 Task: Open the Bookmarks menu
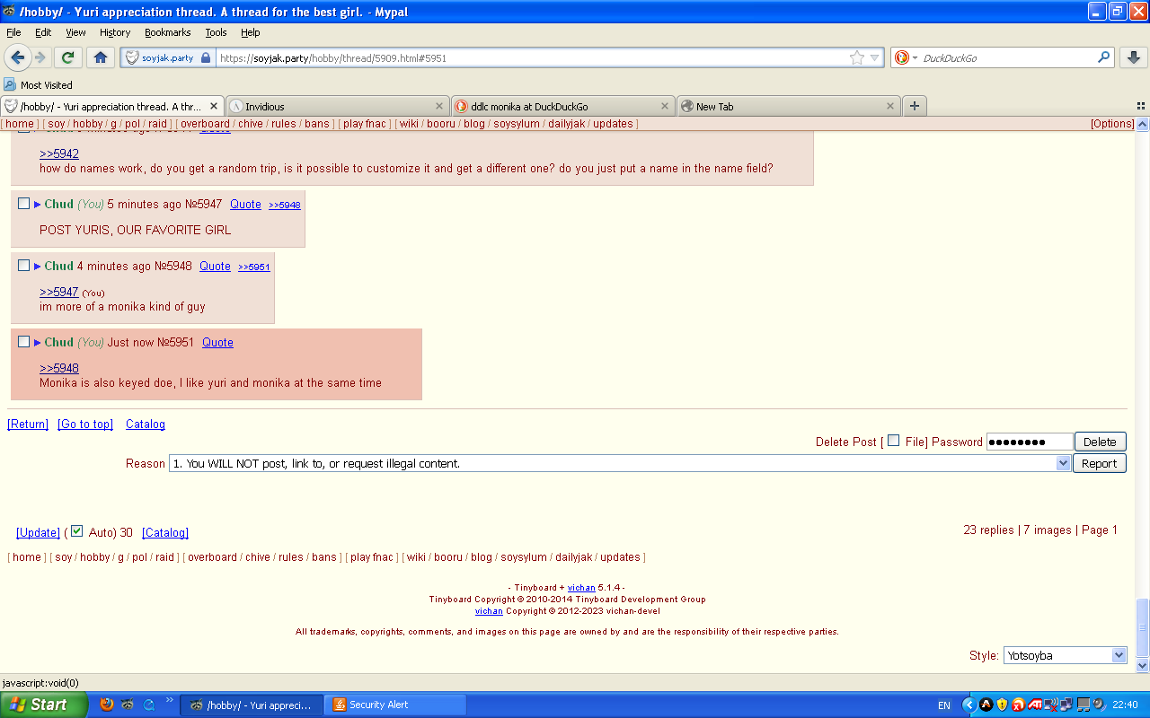[x=167, y=32]
